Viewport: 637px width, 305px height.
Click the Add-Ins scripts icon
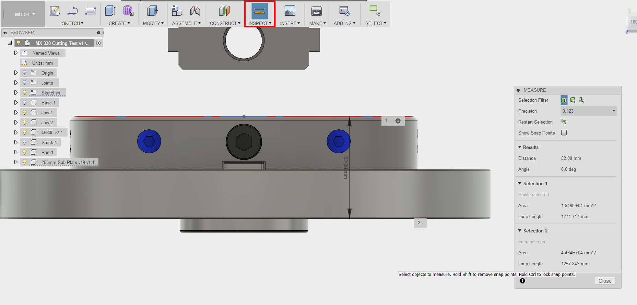click(344, 11)
